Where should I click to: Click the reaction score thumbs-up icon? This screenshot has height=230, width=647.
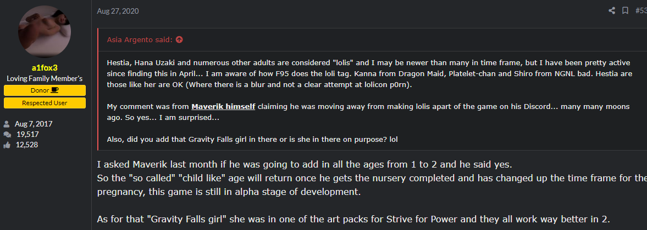point(7,145)
